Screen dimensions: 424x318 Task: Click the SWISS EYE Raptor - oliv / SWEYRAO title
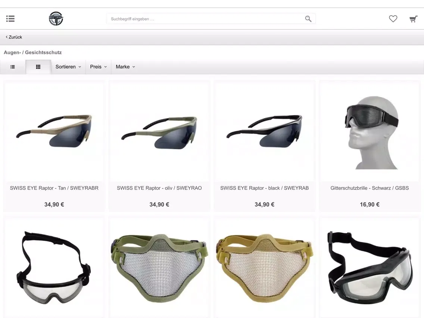point(159,188)
